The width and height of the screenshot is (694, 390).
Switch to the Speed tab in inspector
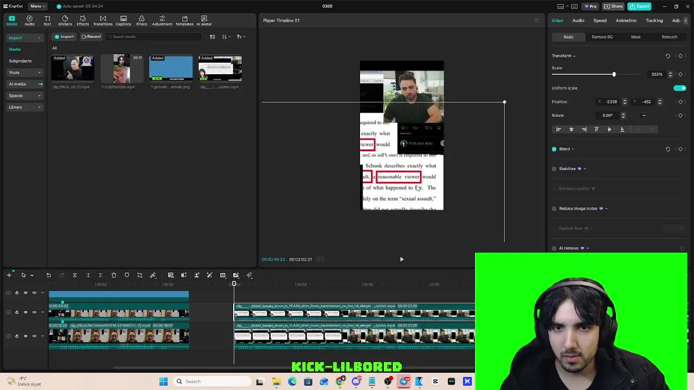pos(600,21)
